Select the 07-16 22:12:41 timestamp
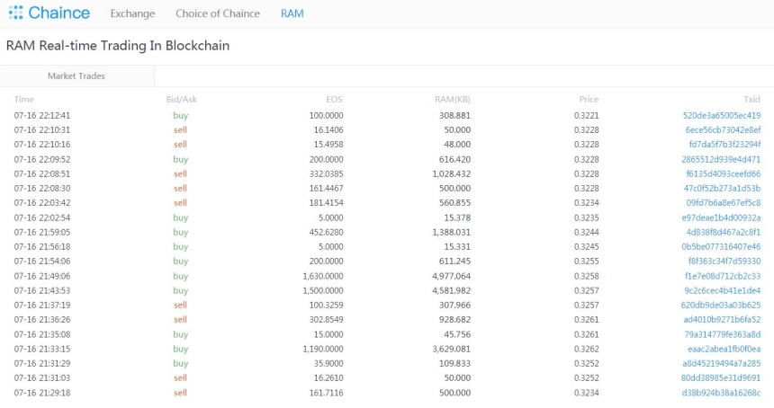The height and width of the screenshot is (408, 774). click(42, 115)
